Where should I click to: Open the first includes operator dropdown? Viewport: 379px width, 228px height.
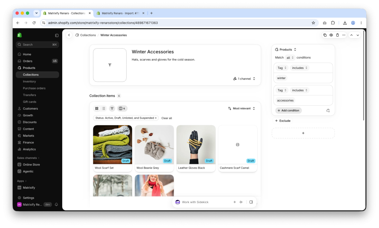point(299,68)
